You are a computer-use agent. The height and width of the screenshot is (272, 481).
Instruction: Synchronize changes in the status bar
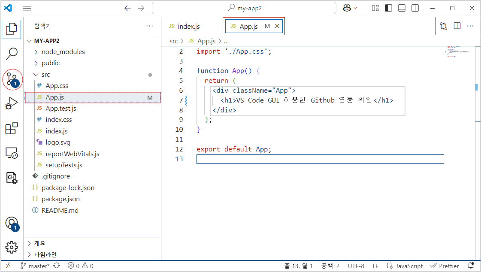coord(57,266)
